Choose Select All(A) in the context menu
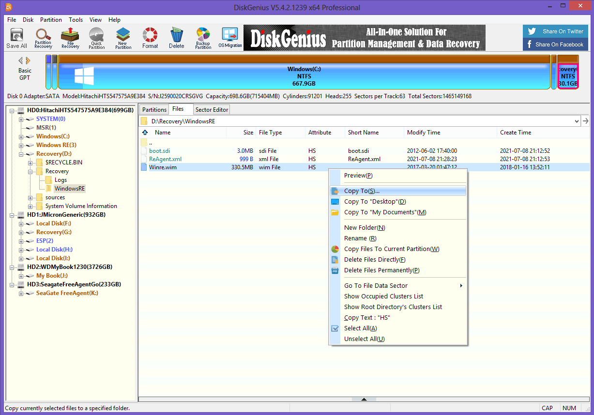Image resolution: width=594 pixels, height=415 pixels. coord(397,328)
